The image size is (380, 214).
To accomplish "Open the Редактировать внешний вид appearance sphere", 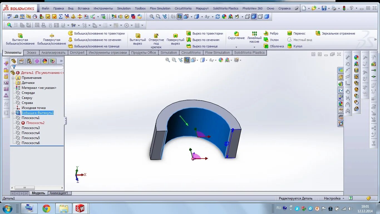I will [221, 60].
